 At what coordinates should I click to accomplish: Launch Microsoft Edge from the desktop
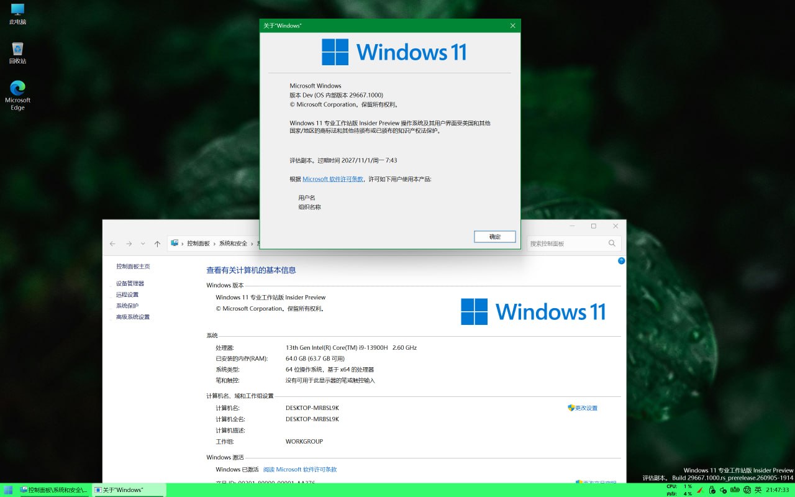(x=17, y=95)
